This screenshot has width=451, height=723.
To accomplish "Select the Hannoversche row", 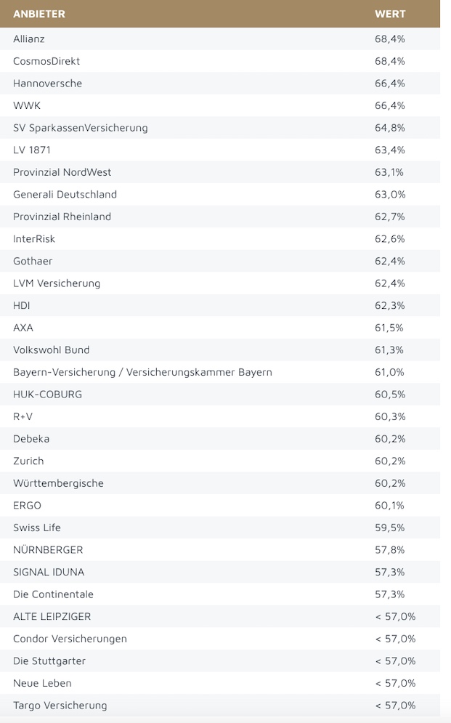I will click(x=47, y=84).
